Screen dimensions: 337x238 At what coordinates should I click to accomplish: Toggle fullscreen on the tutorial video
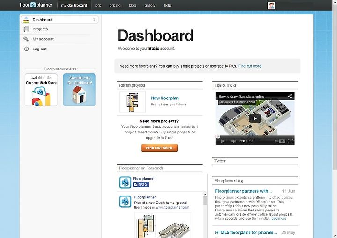(x=291, y=141)
